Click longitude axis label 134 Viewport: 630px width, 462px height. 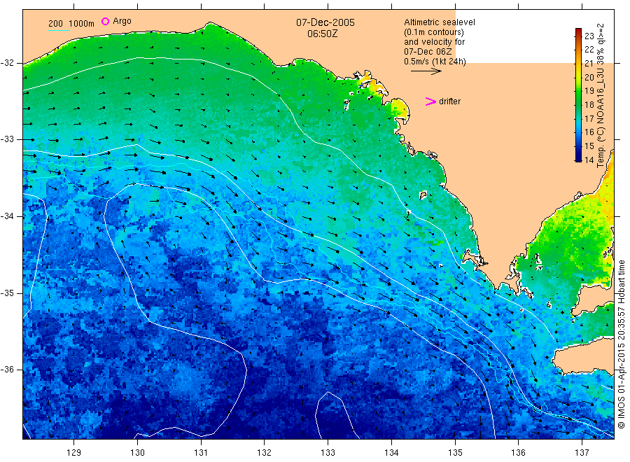[x=391, y=453]
